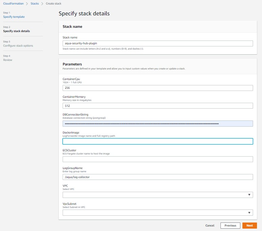Click the CloudFormation breadcrumb link

click(13, 3)
